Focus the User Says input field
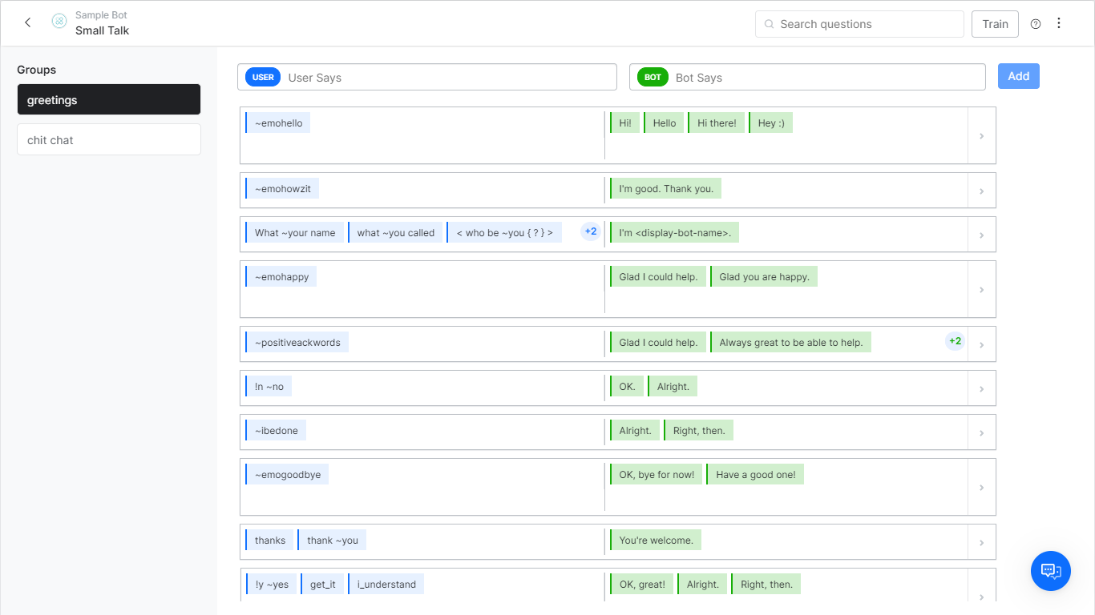Screen dimensions: 1095x615 (x=449, y=78)
